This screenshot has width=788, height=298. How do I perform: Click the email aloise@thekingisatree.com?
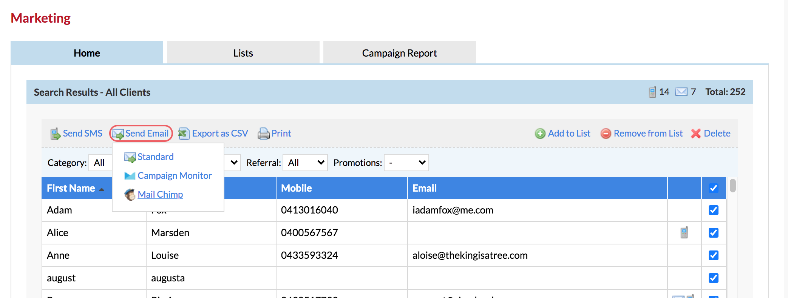[470, 255]
